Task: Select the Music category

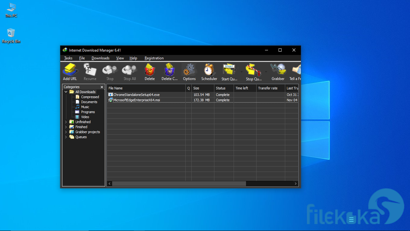Action: 85,107
